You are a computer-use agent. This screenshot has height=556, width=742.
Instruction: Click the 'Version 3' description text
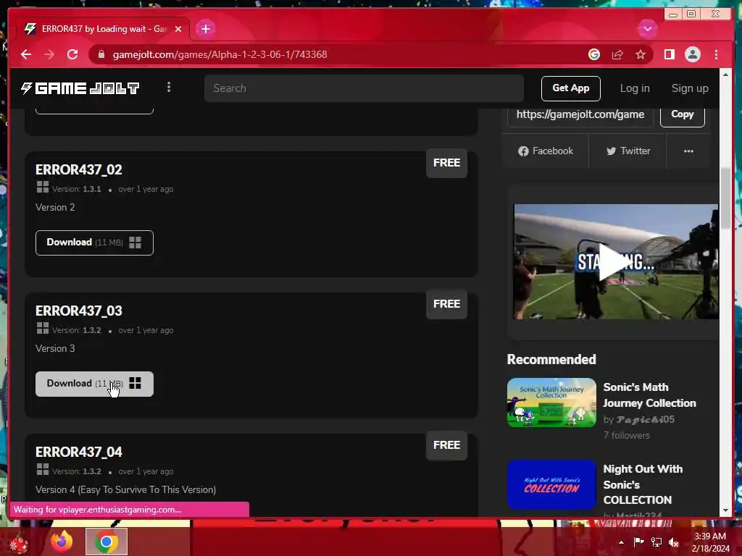[x=55, y=348]
